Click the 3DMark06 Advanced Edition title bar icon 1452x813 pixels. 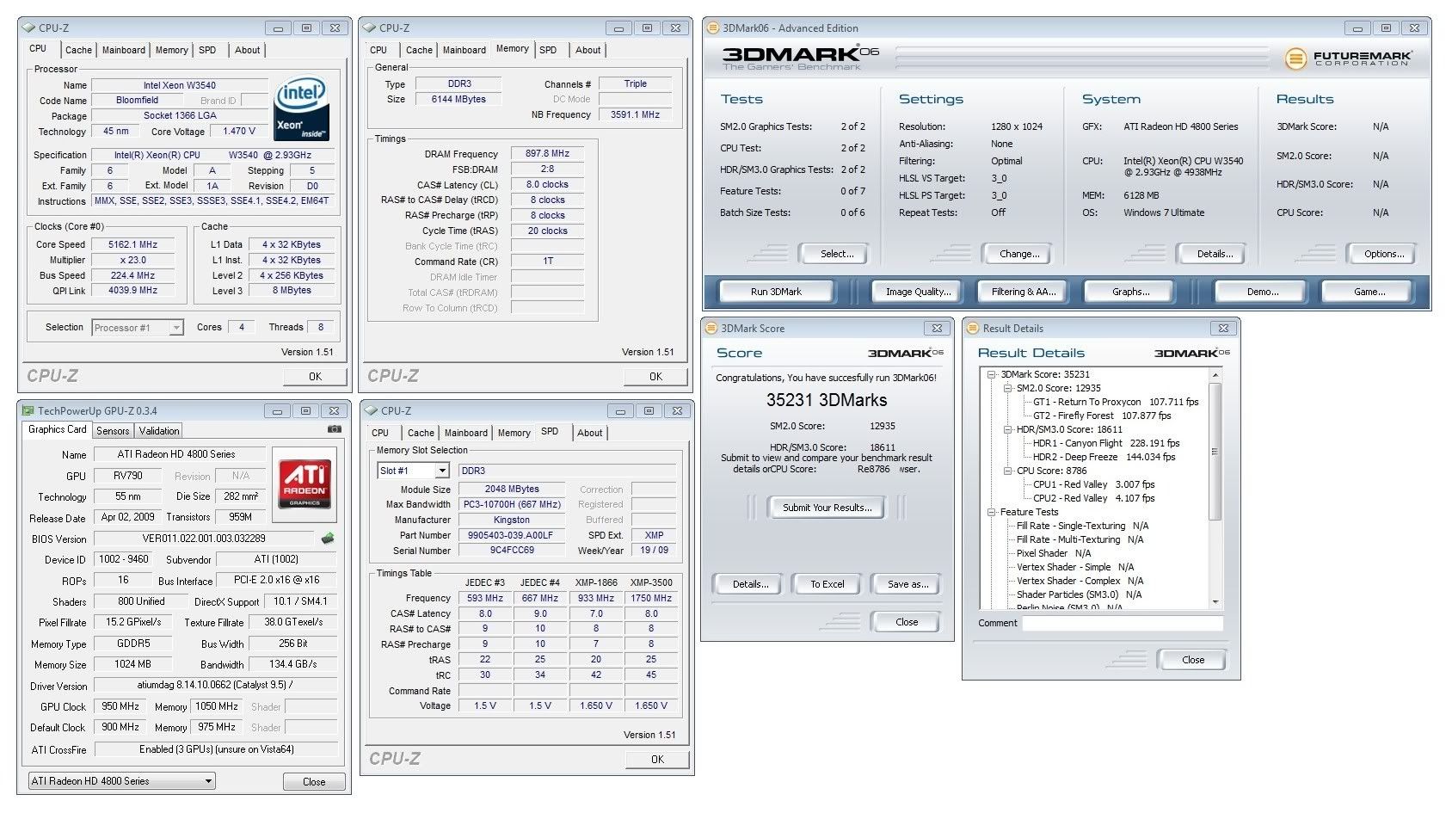click(x=712, y=28)
